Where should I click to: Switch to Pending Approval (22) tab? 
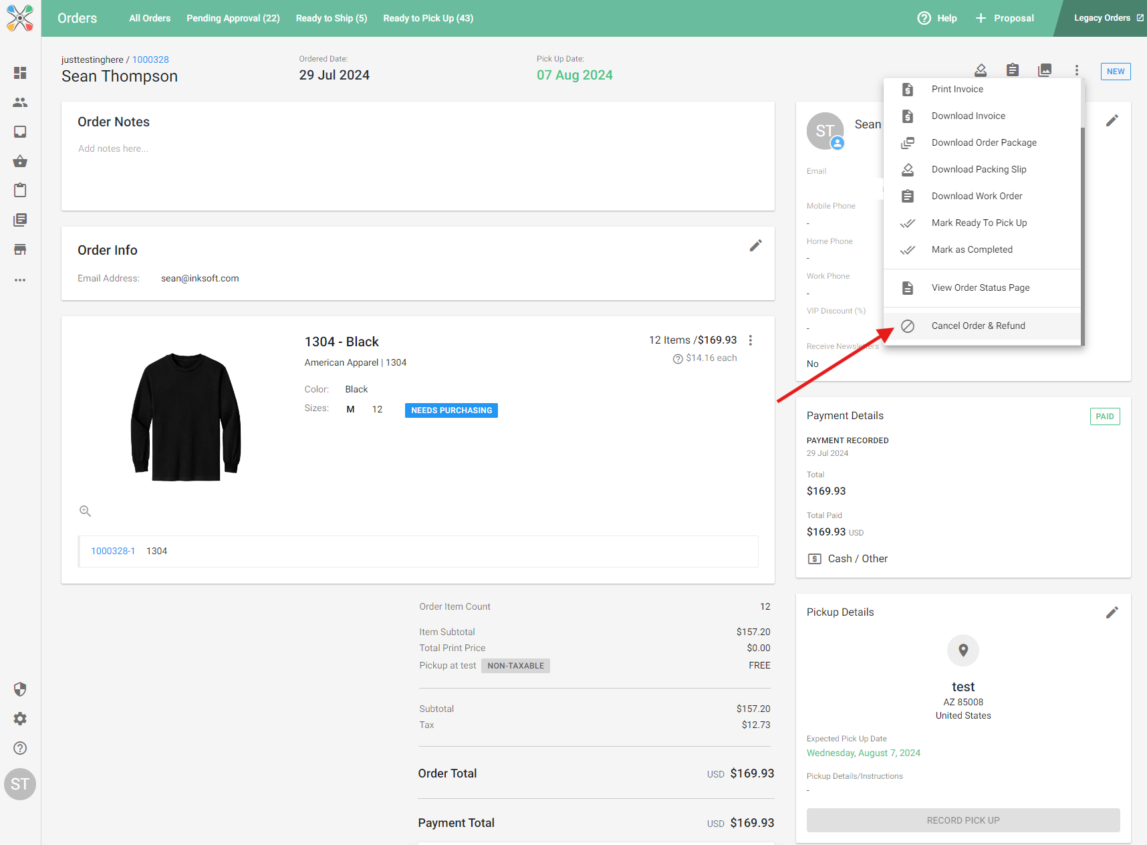click(x=233, y=18)
